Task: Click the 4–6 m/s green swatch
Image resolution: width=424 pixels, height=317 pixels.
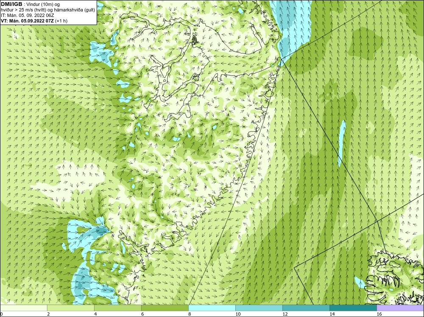Action: tap(117, 308)
